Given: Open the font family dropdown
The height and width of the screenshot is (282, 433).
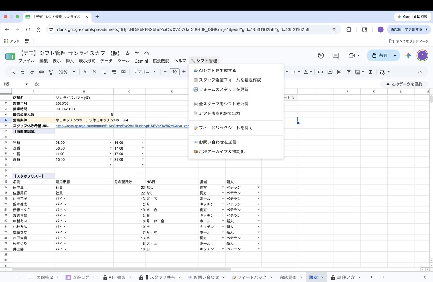Looking at the screenshot, I should (145, 72).
